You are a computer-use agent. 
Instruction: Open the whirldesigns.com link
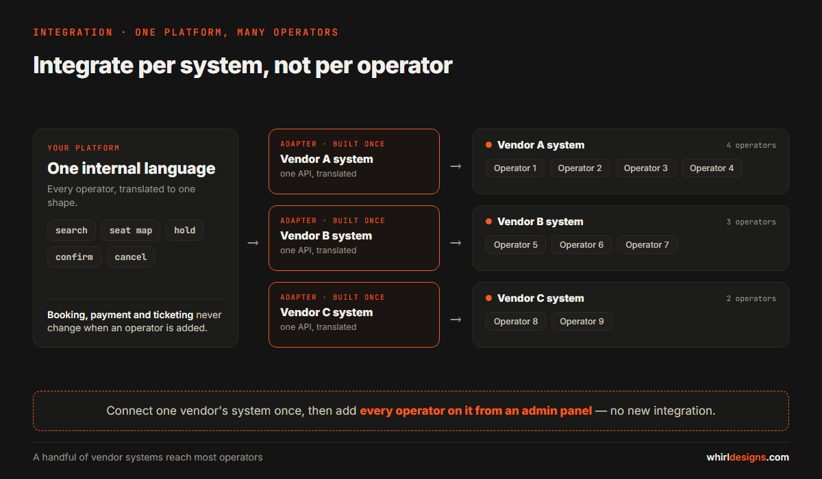748,457
